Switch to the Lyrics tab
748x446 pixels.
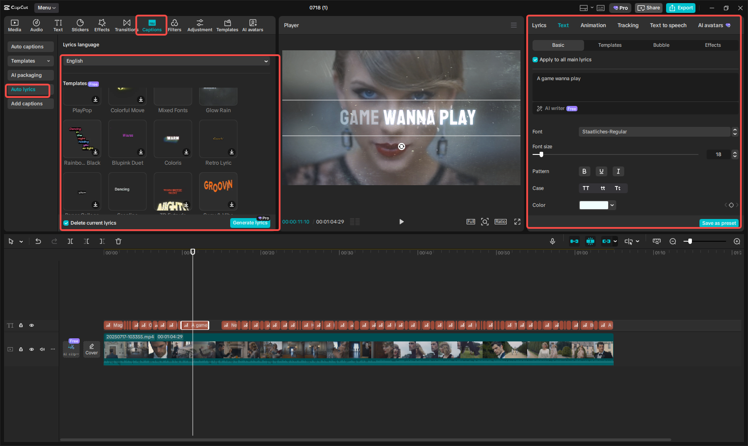tap(539, 25)
